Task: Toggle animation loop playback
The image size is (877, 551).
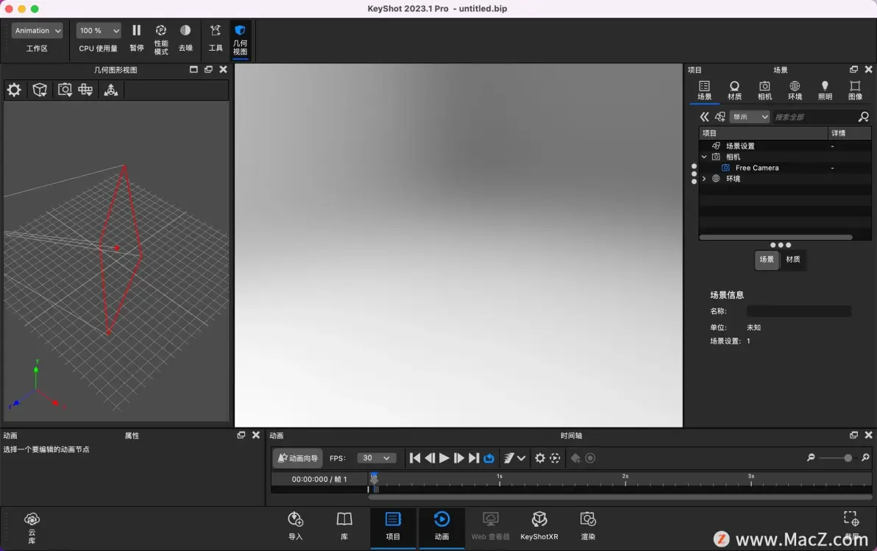Action: 489,458
